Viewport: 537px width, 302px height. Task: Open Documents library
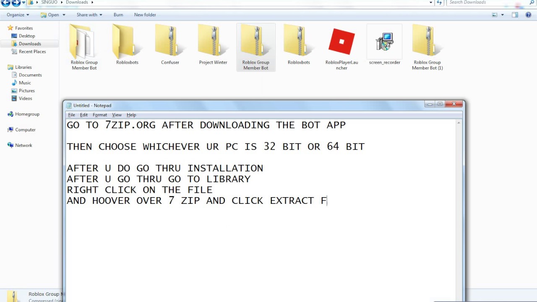pyautogui.click(x=30, y=75)
